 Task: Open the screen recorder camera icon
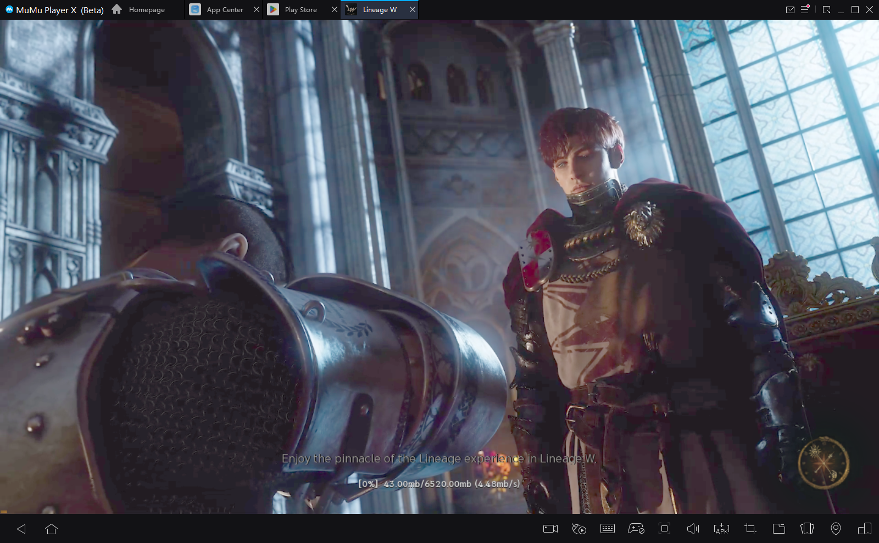(x=550, y=529)
